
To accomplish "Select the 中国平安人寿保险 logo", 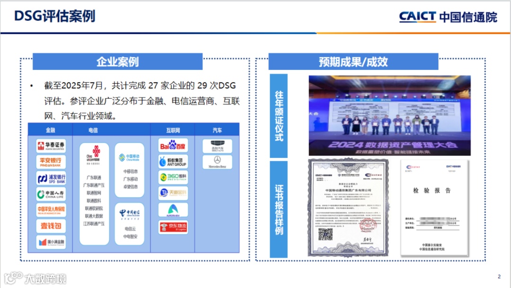I will tap(51, 210).
